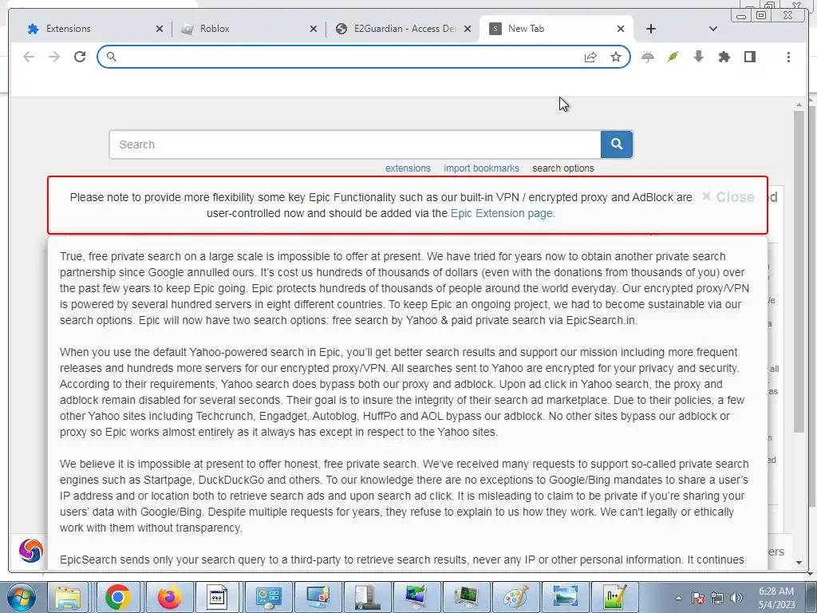The width and height of the screenshot is (817, 613).
Task: Open Google Chrome from the taskbar
Action: (118, 597)
